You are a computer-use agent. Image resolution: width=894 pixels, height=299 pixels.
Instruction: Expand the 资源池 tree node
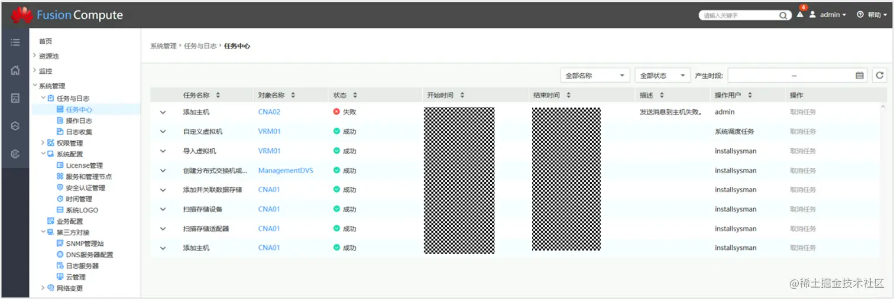tap(35, 56)
